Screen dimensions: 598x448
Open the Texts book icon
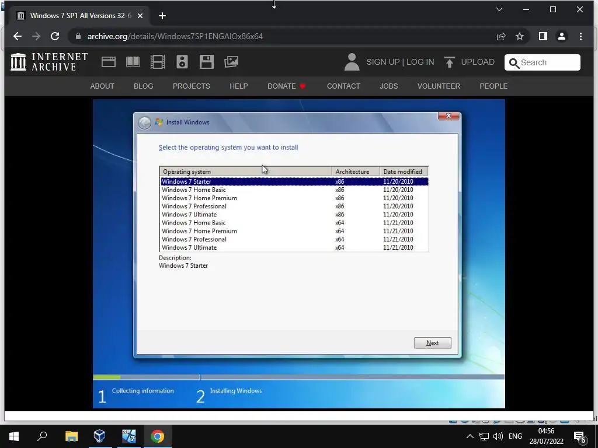coord(133,62)
